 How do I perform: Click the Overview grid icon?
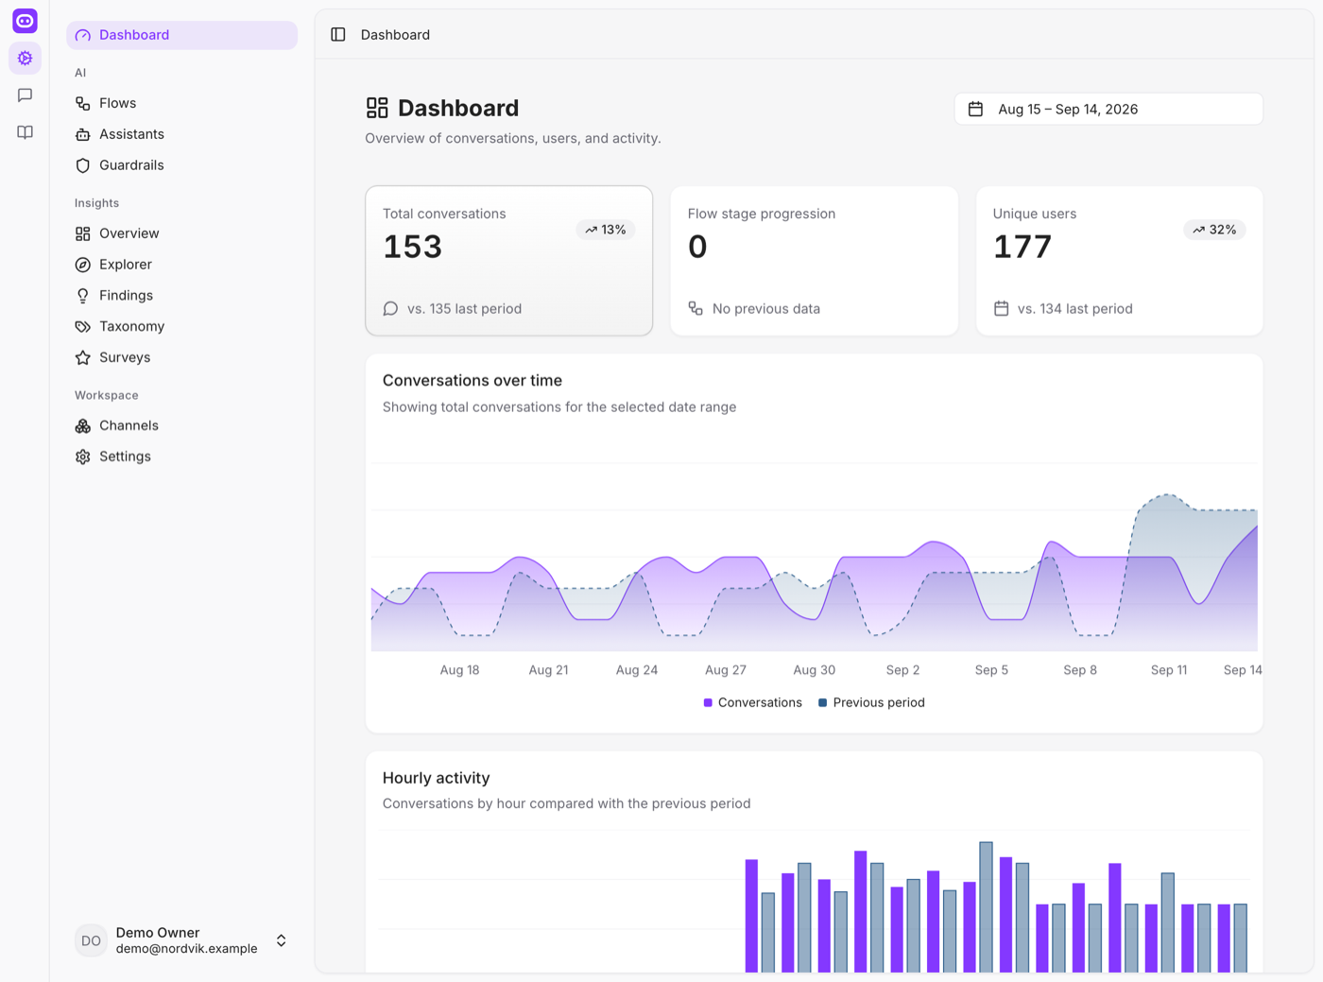83,233
